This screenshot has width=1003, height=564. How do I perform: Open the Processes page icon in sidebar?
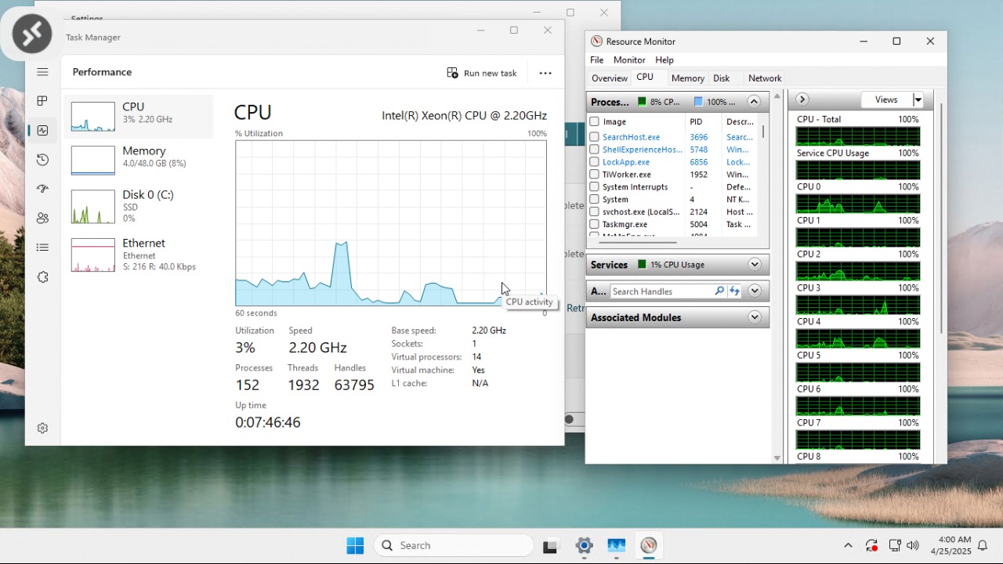(x=42, y=101)
